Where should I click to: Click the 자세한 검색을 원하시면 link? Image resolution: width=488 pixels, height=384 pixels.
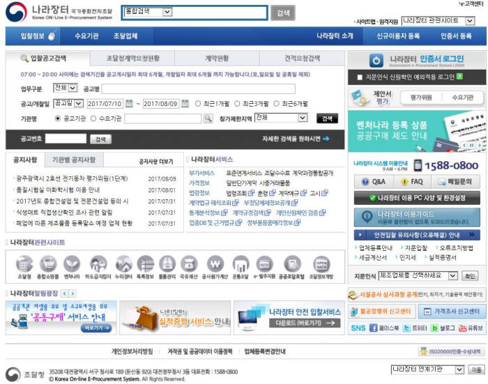296,139
